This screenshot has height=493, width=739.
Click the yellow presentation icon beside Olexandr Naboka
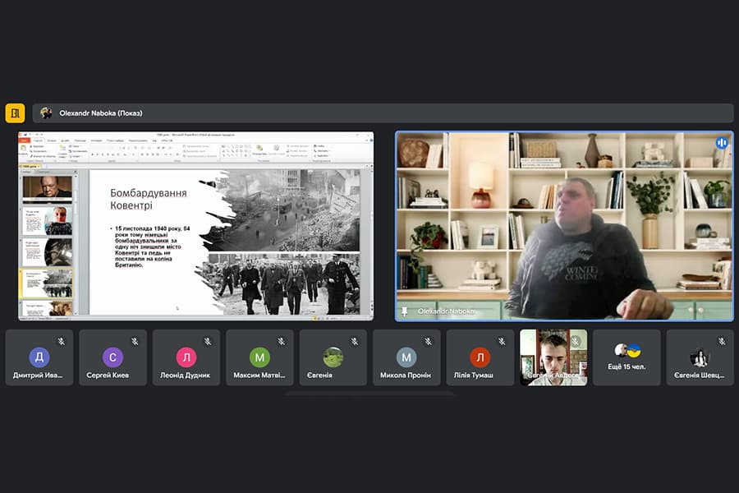[x=15, y=113]
